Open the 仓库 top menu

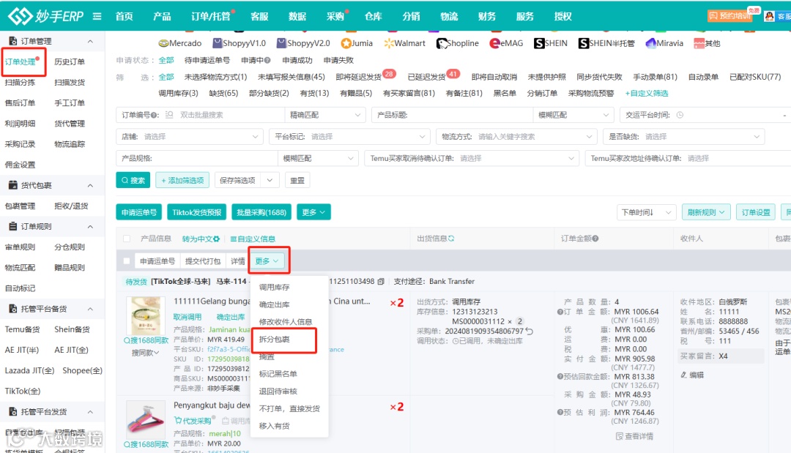[374, 16]
